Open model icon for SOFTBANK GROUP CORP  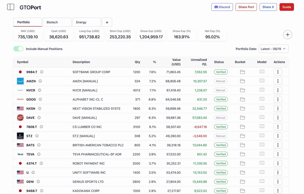pyautogui.click(x=262, y=72)
